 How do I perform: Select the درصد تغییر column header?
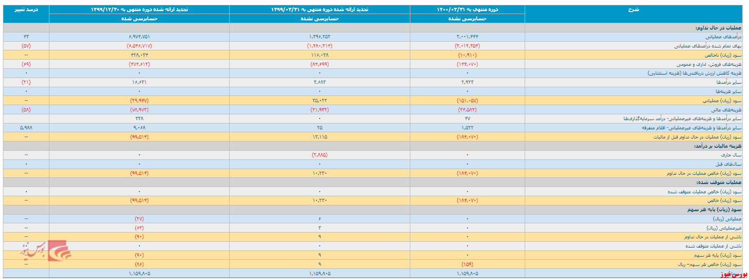(x=26, y=9)
